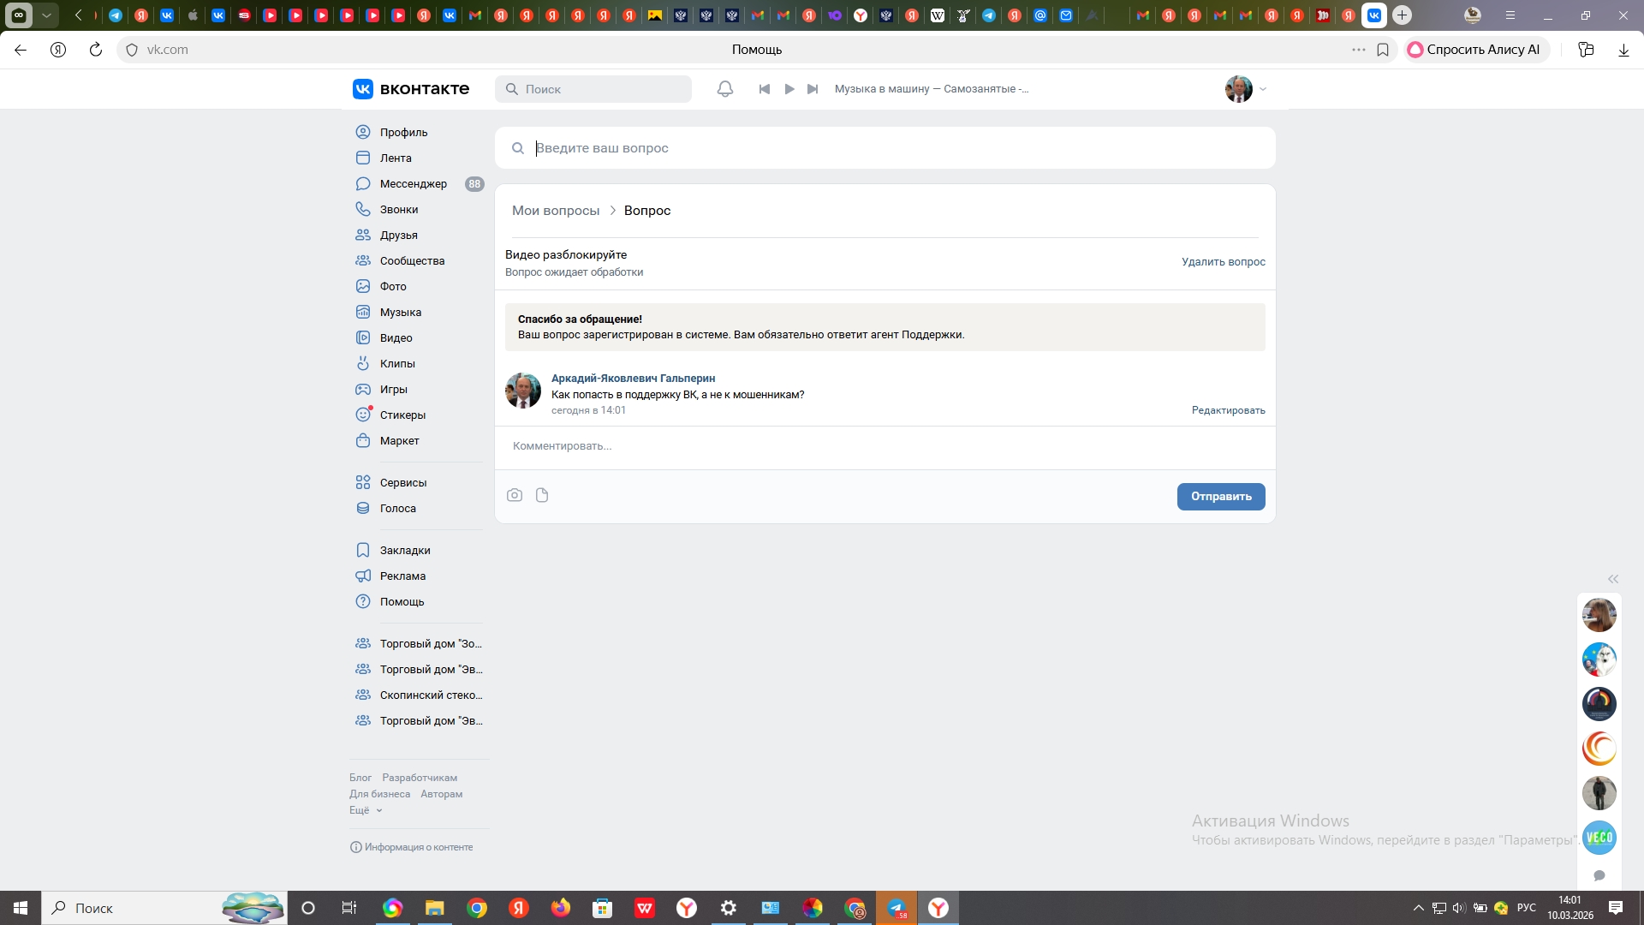Click the attach photo camera icon
This screenshot has height=925, width=1644.
(x=515, y=495)
